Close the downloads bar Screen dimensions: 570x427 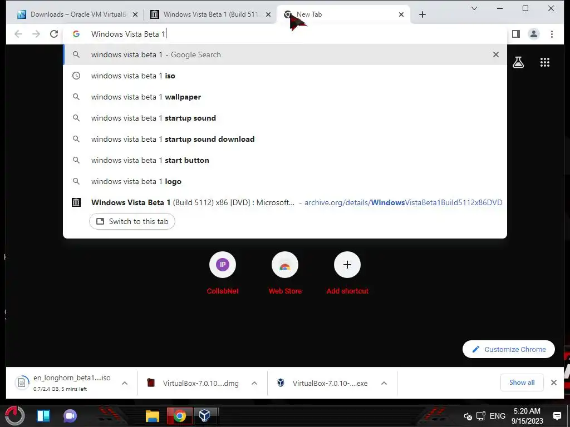click(x=554, y=383)
